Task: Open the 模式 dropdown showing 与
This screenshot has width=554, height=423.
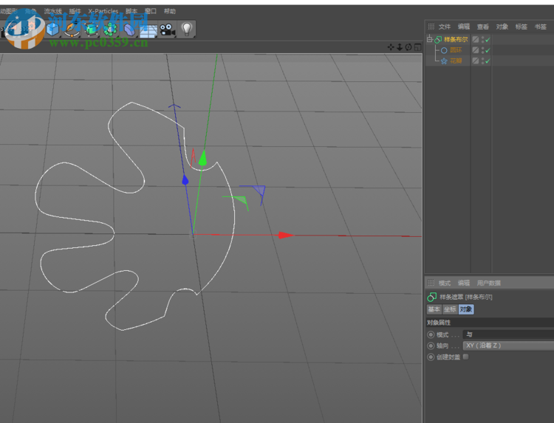Action: [x=508, y=334]
